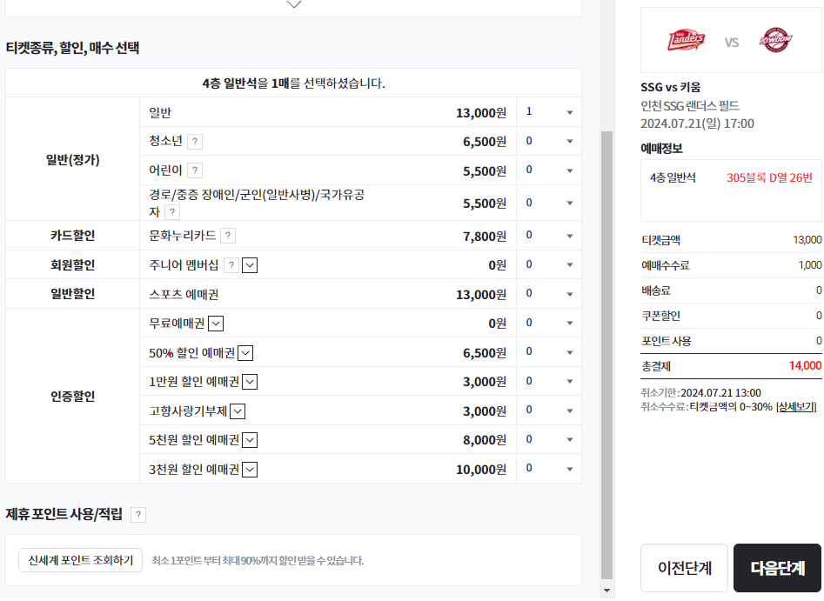The height and width of the screenshot is (601, 824).
Task: Open the 청소년 quantity dropdown
Action: click(548, 140)
